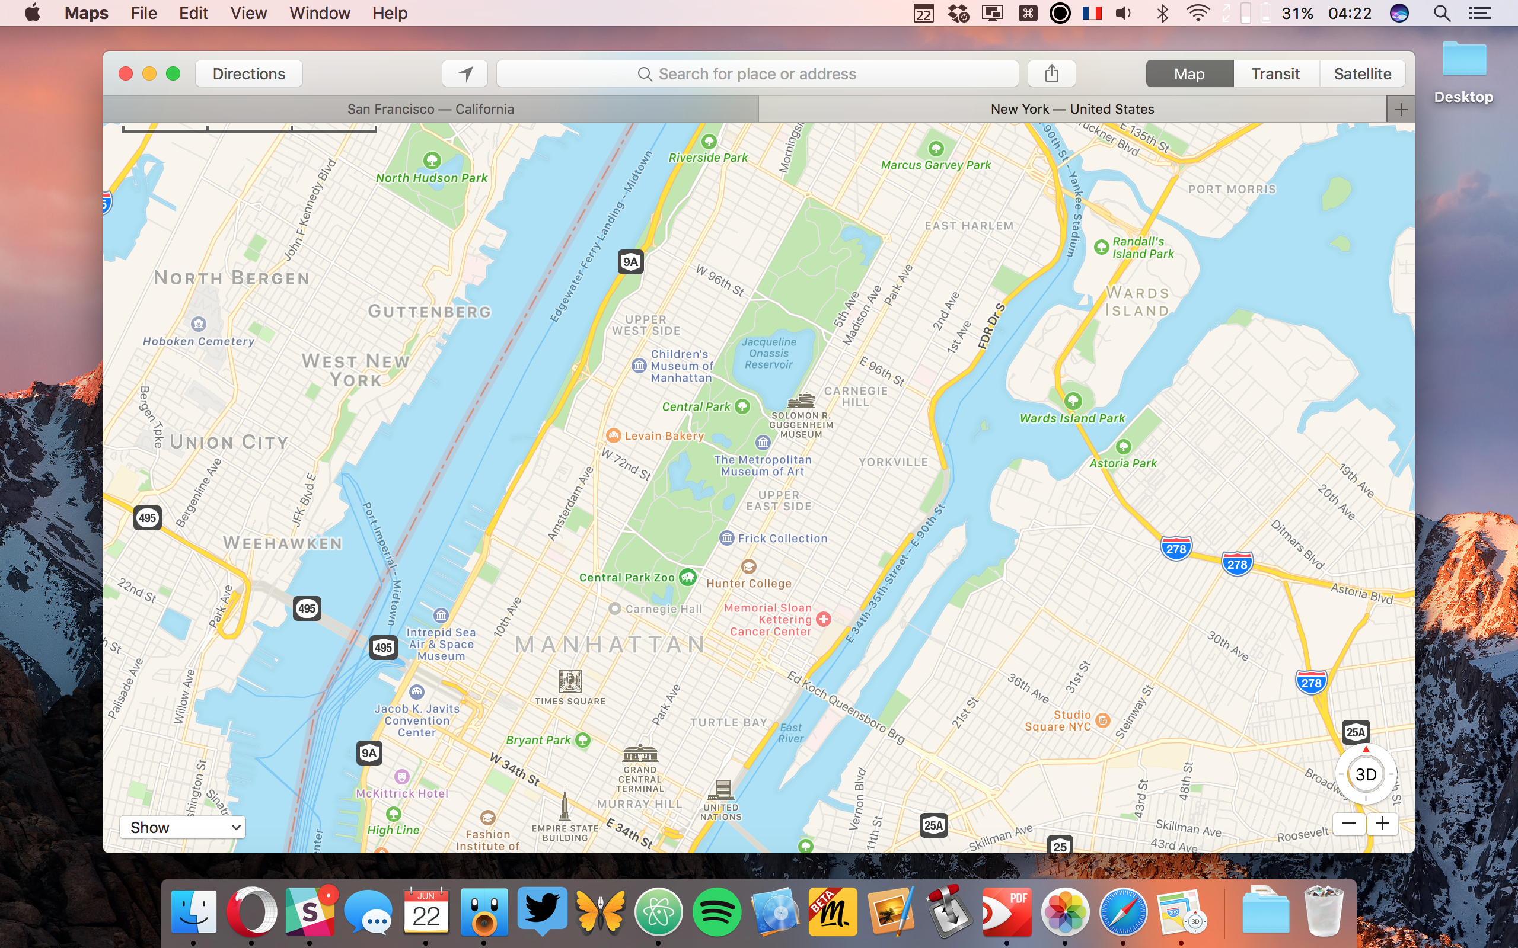
Task: Click the search for place field
Action: [x=757, y=74]
